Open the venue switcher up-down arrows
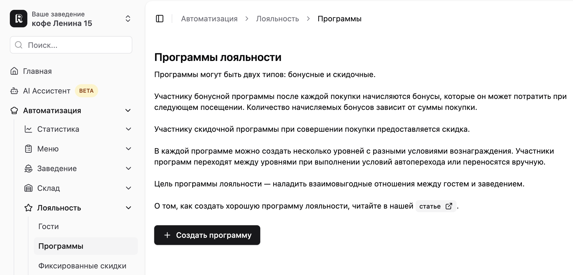 tap(128, 19)
